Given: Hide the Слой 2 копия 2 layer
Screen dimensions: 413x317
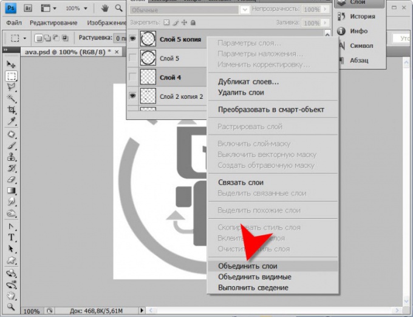Looking at the screenshot, I should coord(132,96).
